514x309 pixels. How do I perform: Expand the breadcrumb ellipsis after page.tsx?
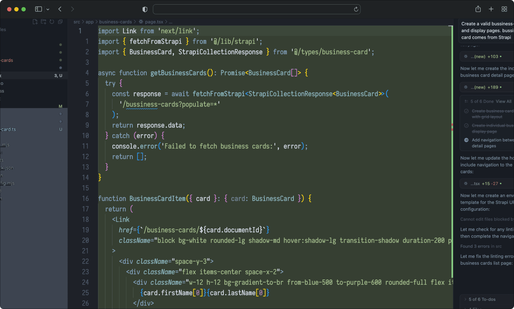click(x=170, y=22)
